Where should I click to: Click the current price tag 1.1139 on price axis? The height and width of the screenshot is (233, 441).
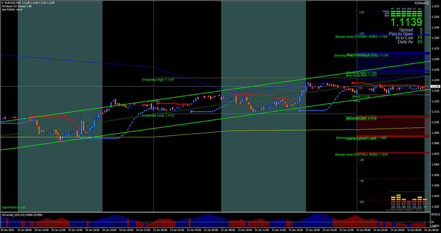pos(436,86)
